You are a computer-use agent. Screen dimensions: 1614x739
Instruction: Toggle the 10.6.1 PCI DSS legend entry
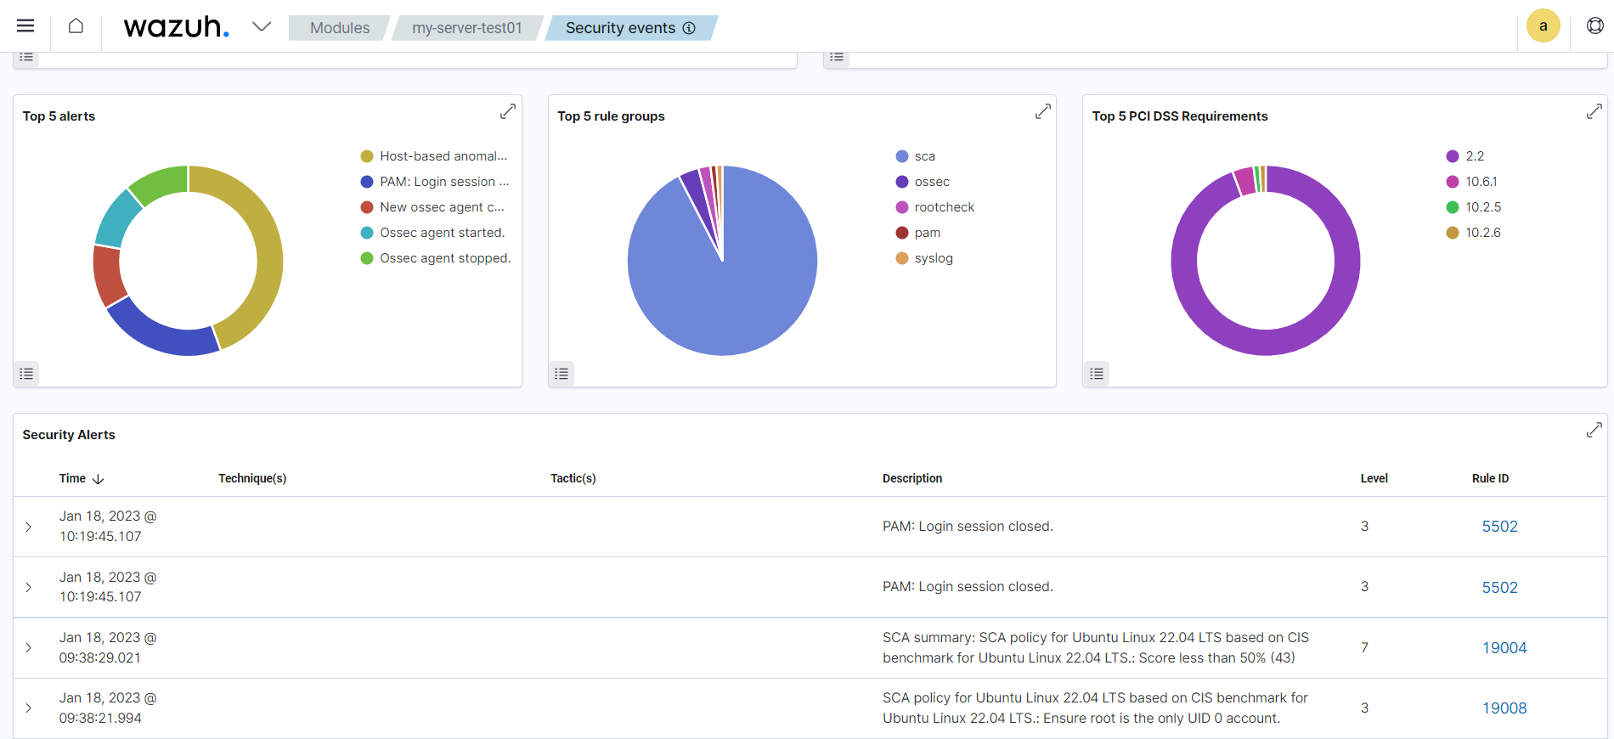[1472, 182]
